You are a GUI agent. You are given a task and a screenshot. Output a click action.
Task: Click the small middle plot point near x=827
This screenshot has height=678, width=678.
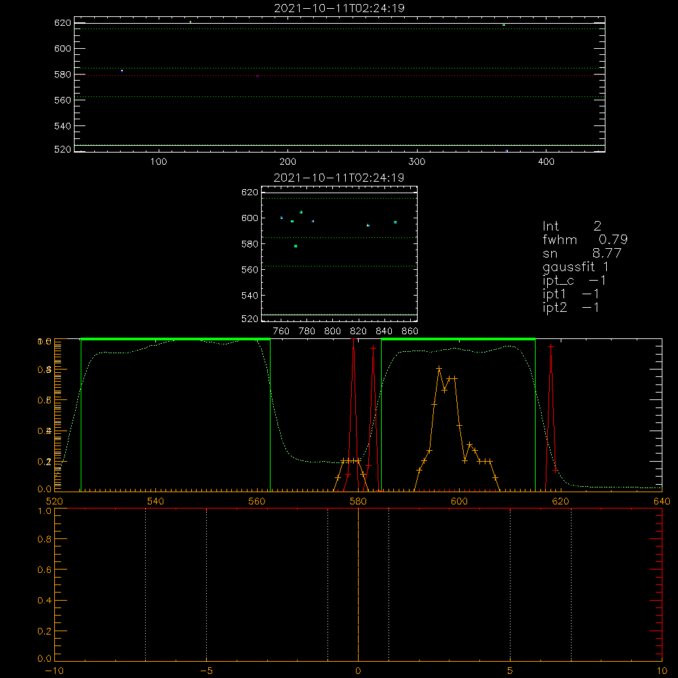368,225
